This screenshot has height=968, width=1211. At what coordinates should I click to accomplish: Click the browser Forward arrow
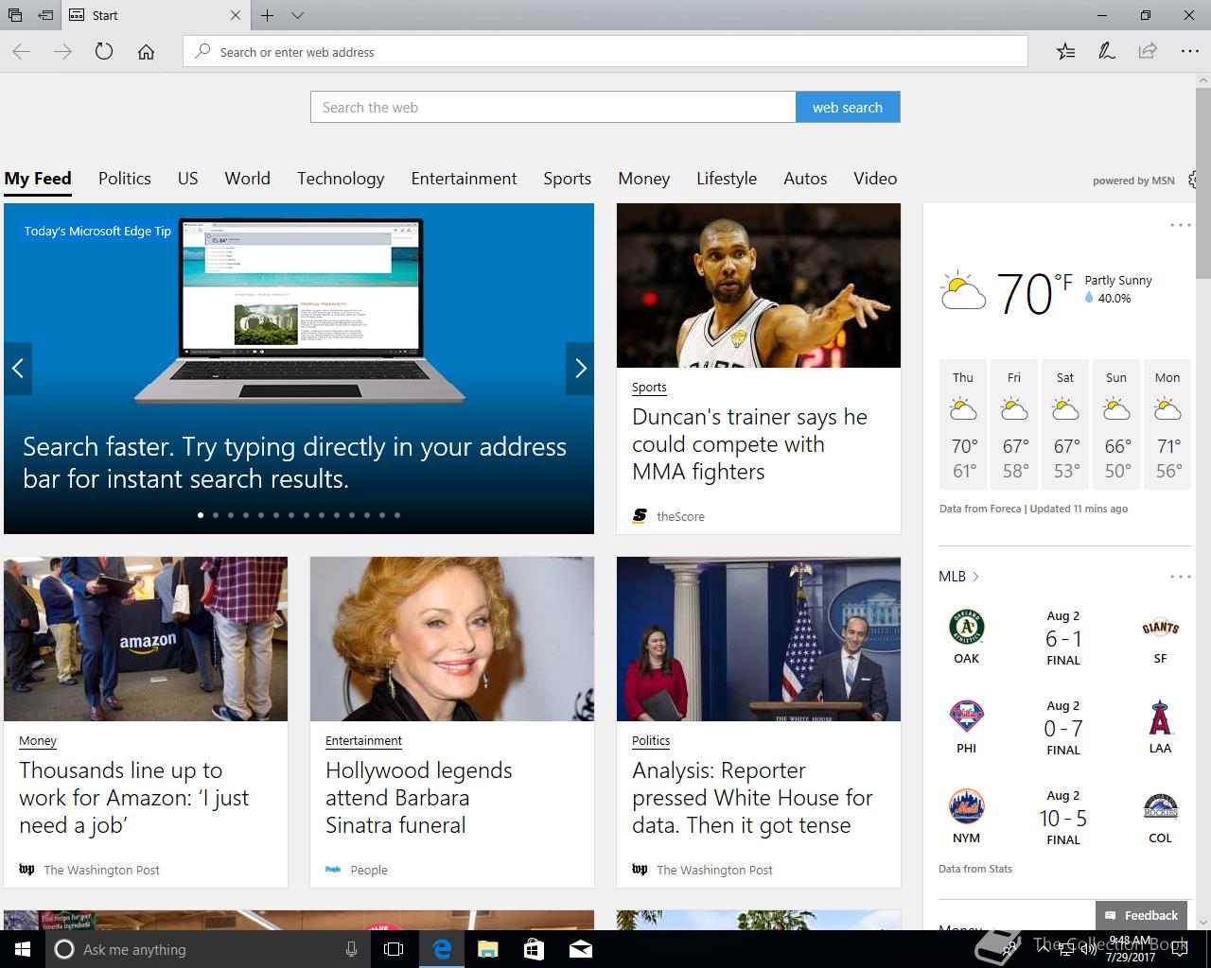click(63, 52)
